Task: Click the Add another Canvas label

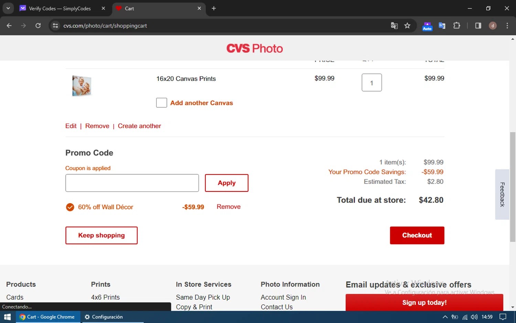Action: 202,103
